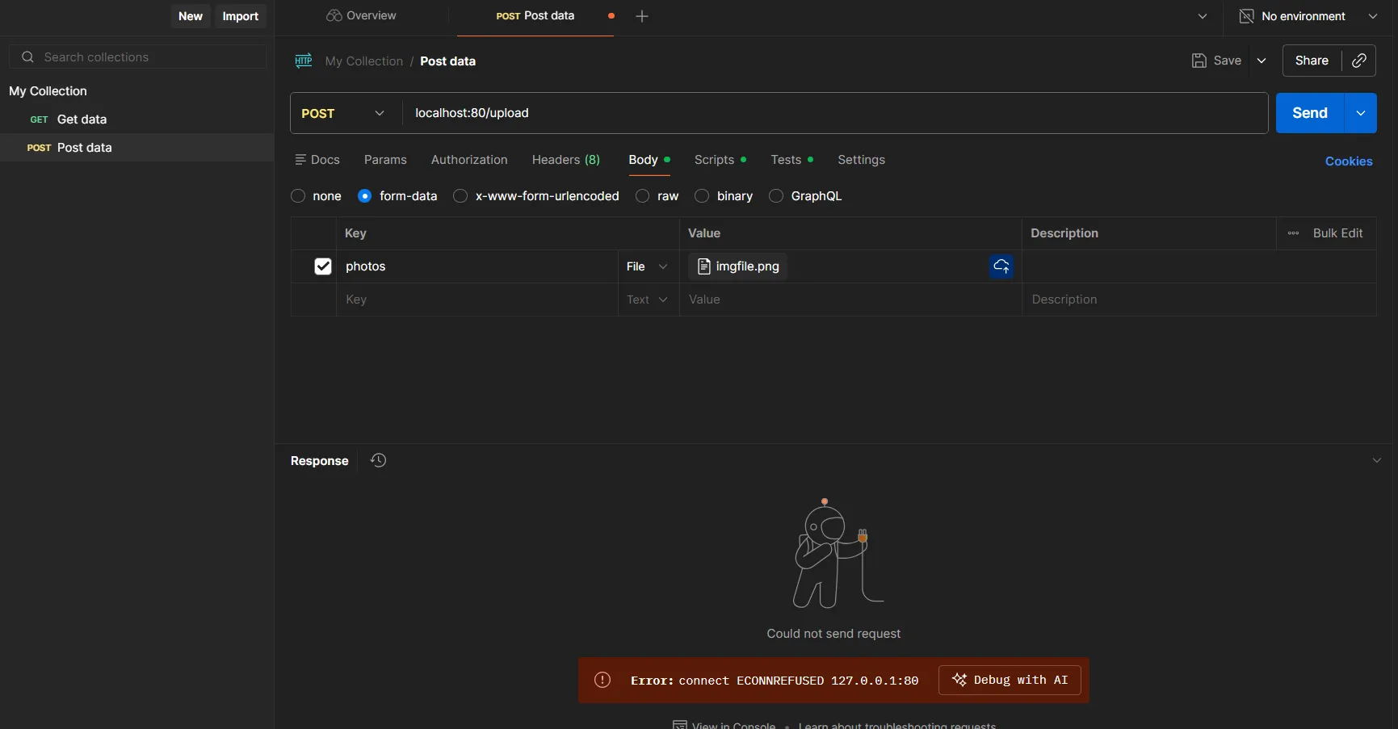Click the Save disk icon
The height and width of the screenshot is (729, 1398).
coord(1199,61)
